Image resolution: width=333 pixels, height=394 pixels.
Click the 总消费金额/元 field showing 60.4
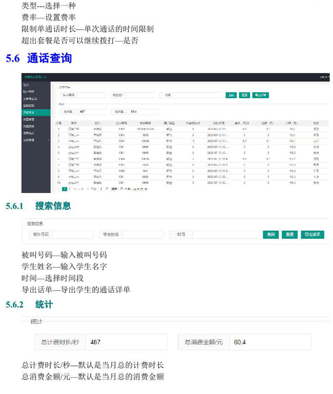(269, 342)
